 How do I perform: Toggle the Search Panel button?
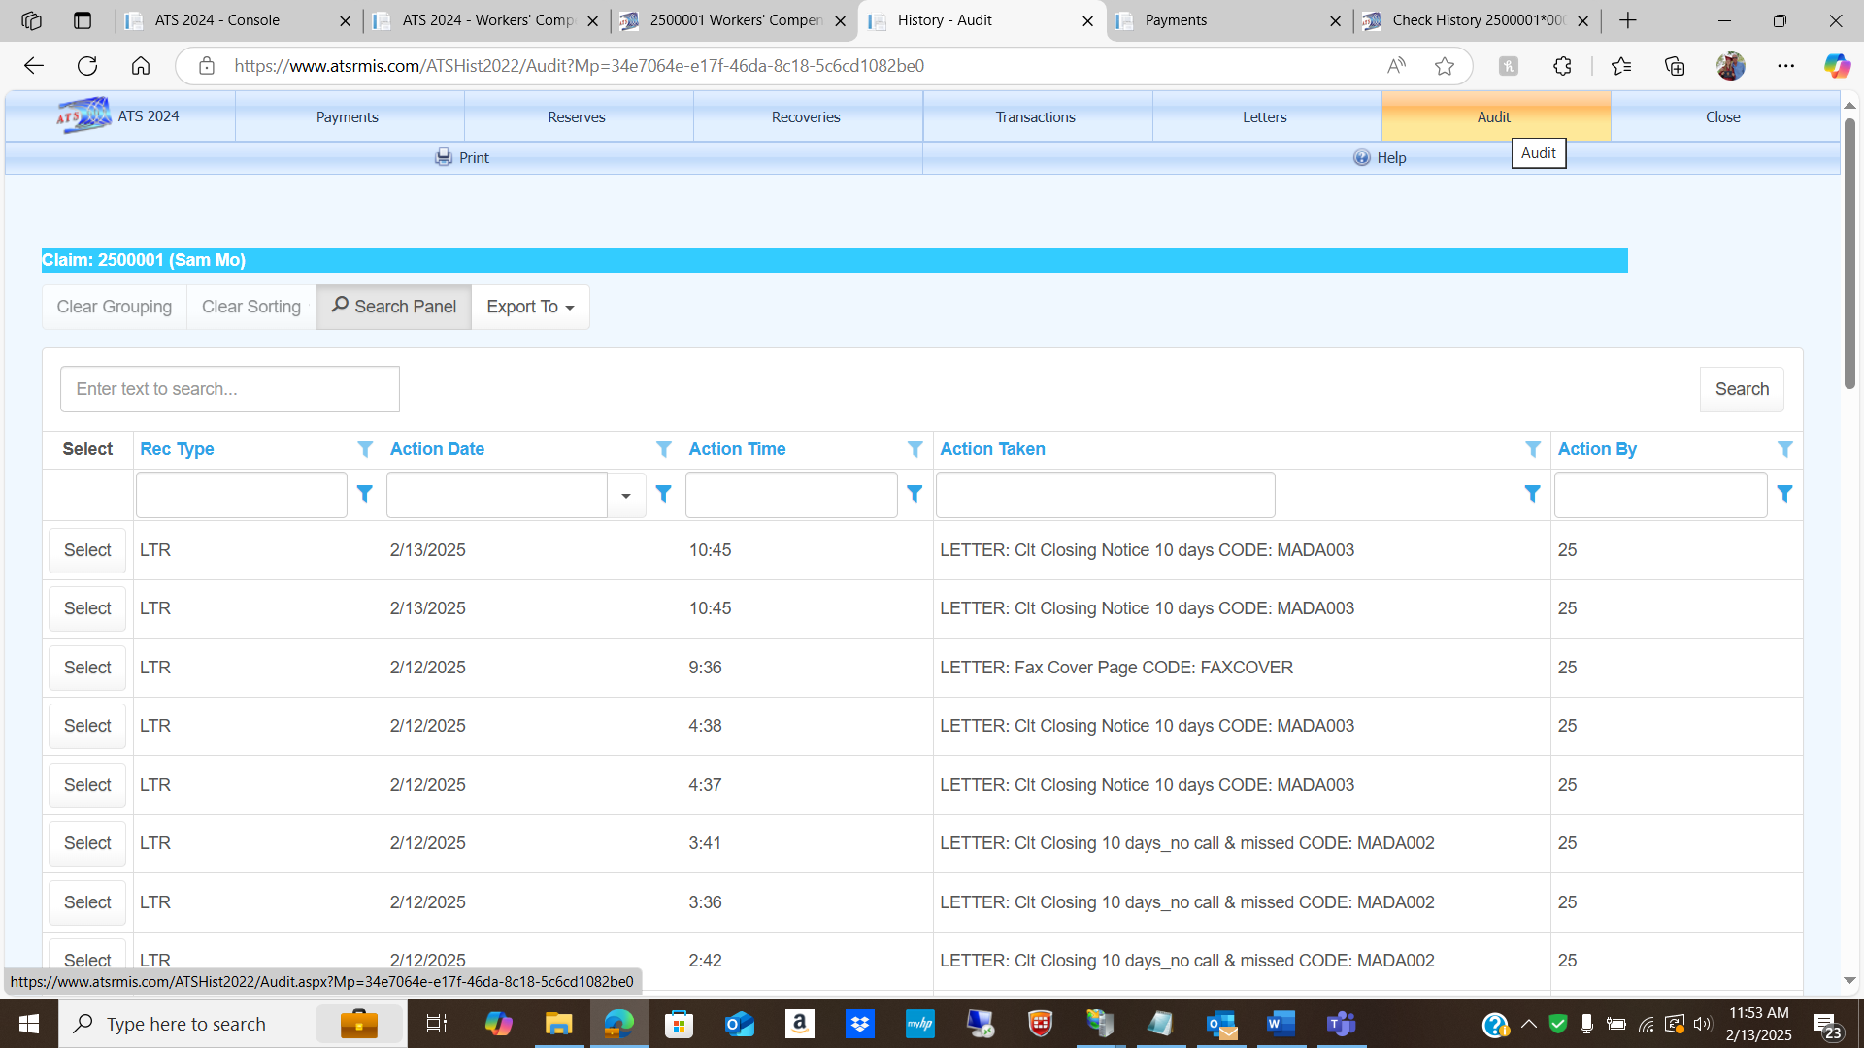393,307
